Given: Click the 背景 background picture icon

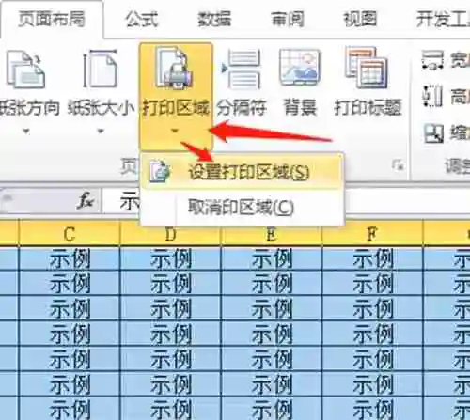Looking at the screenshot, I should point(300,68).
